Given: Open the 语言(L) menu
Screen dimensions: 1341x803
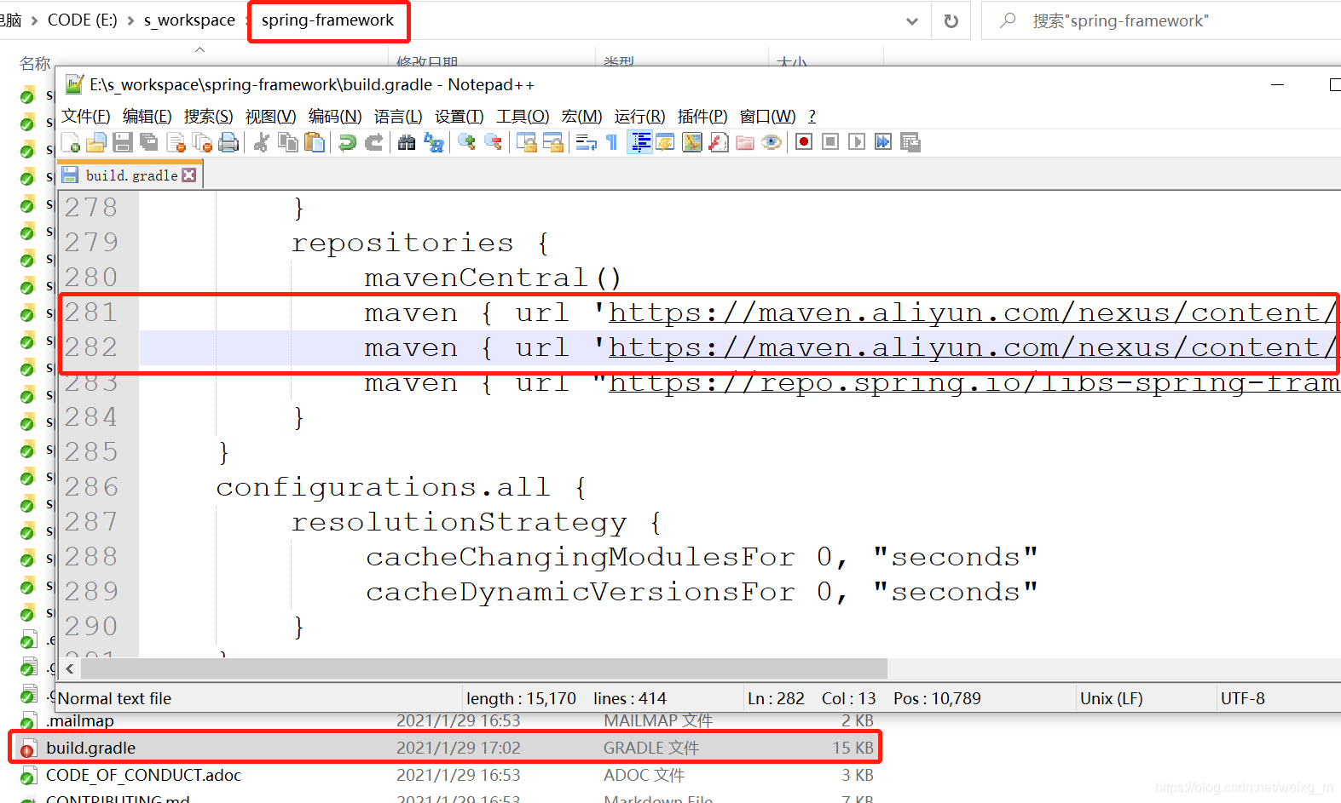Looking at the screenshot, I should pyautogui.click(x=398, y=116).
